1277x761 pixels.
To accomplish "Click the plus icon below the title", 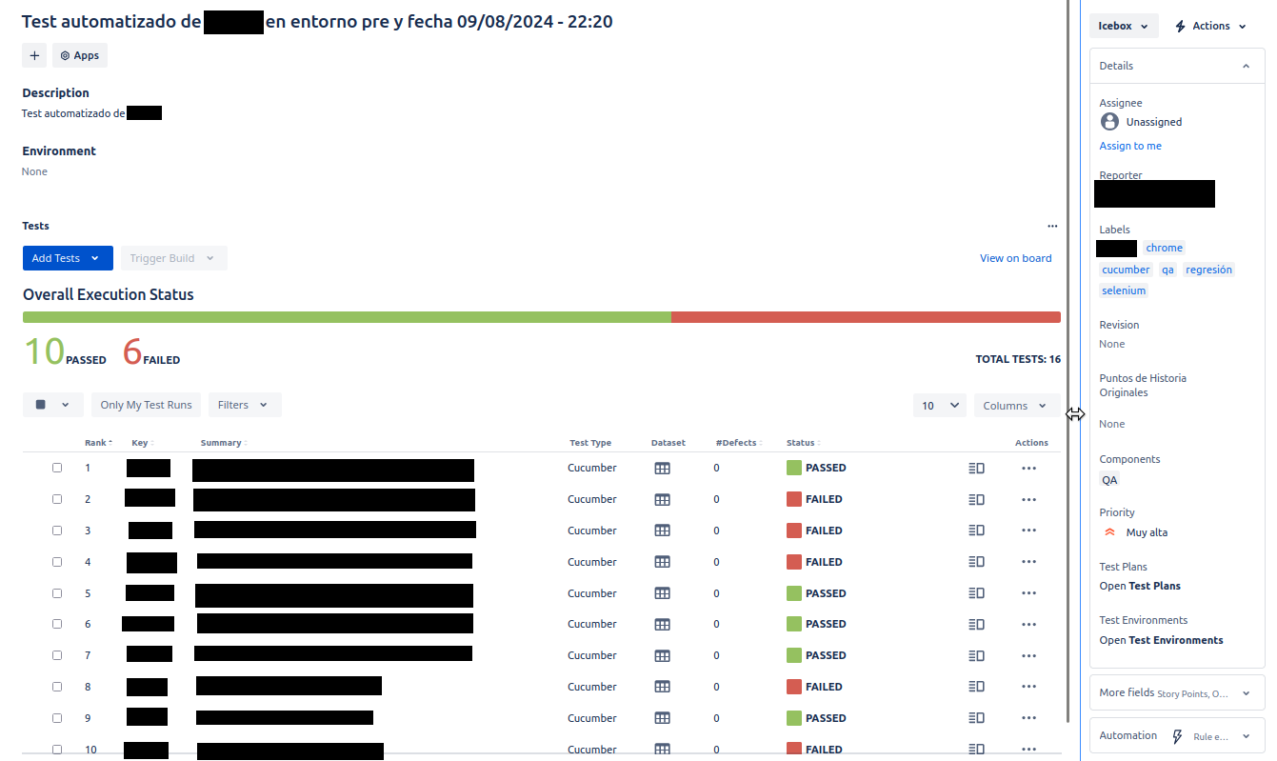I will (x=34, y=55).
